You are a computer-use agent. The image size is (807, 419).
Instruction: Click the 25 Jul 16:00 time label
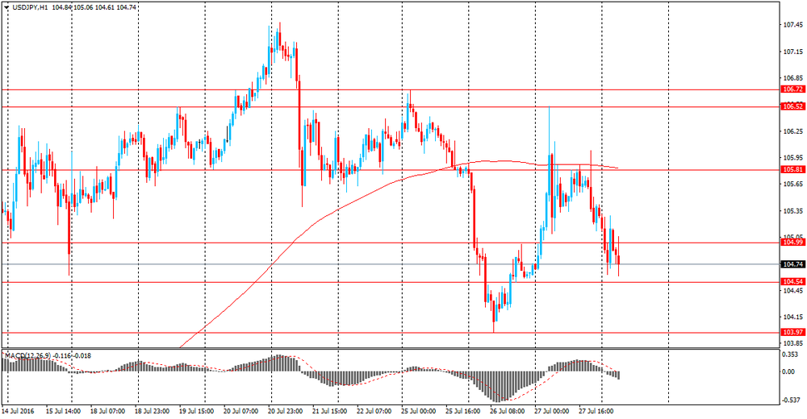coord(462,411)
